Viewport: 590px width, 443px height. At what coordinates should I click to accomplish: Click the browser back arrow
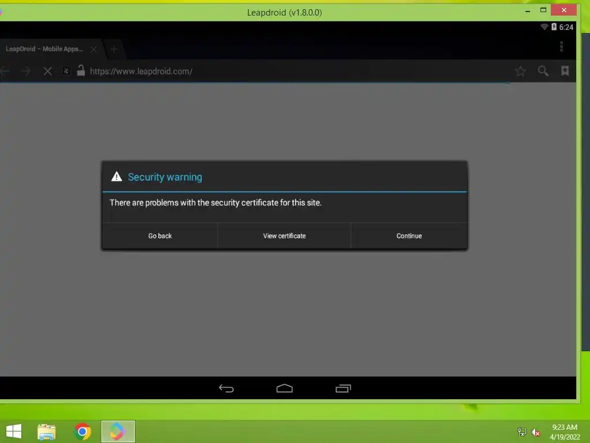pos(5,71)
